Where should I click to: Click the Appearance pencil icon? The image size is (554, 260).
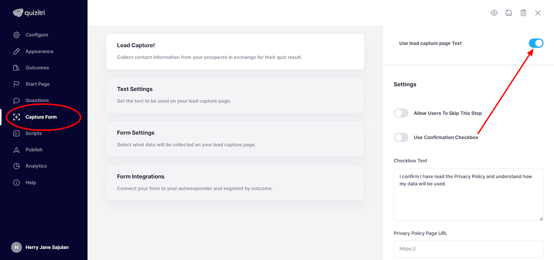click(x=16, y=52)
